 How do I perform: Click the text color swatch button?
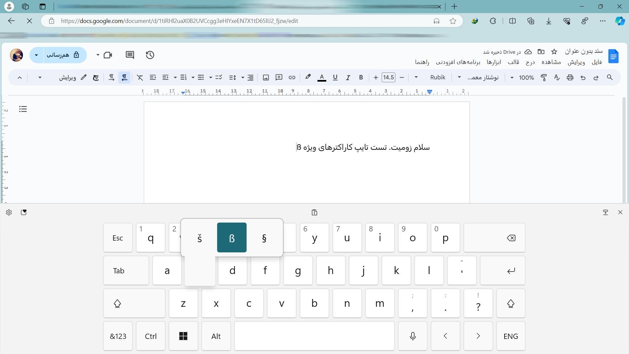point(322,78)
